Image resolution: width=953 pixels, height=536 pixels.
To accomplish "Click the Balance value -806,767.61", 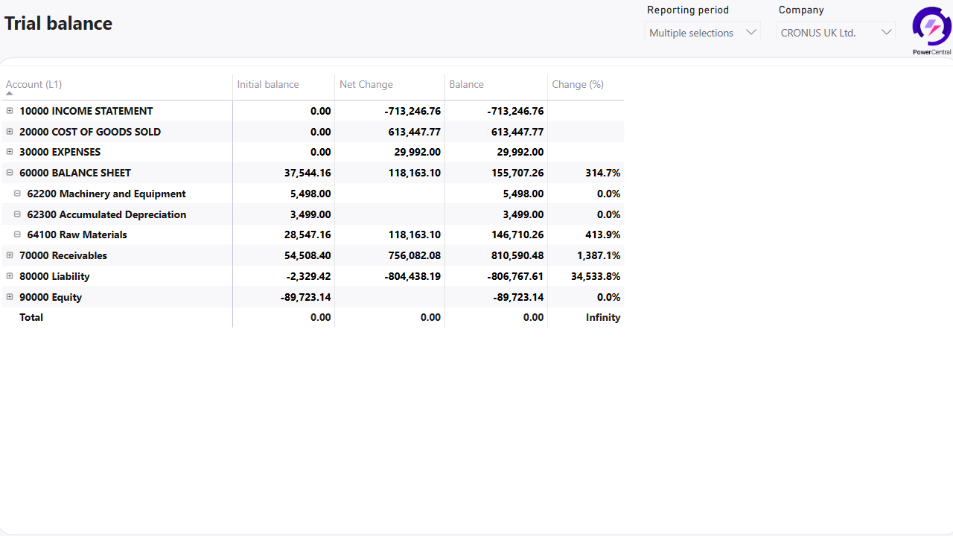I will tap(515, 276).
